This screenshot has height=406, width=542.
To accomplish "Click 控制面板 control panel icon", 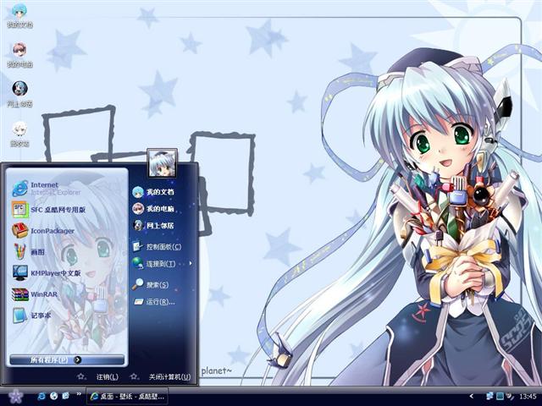I will 137,246.
